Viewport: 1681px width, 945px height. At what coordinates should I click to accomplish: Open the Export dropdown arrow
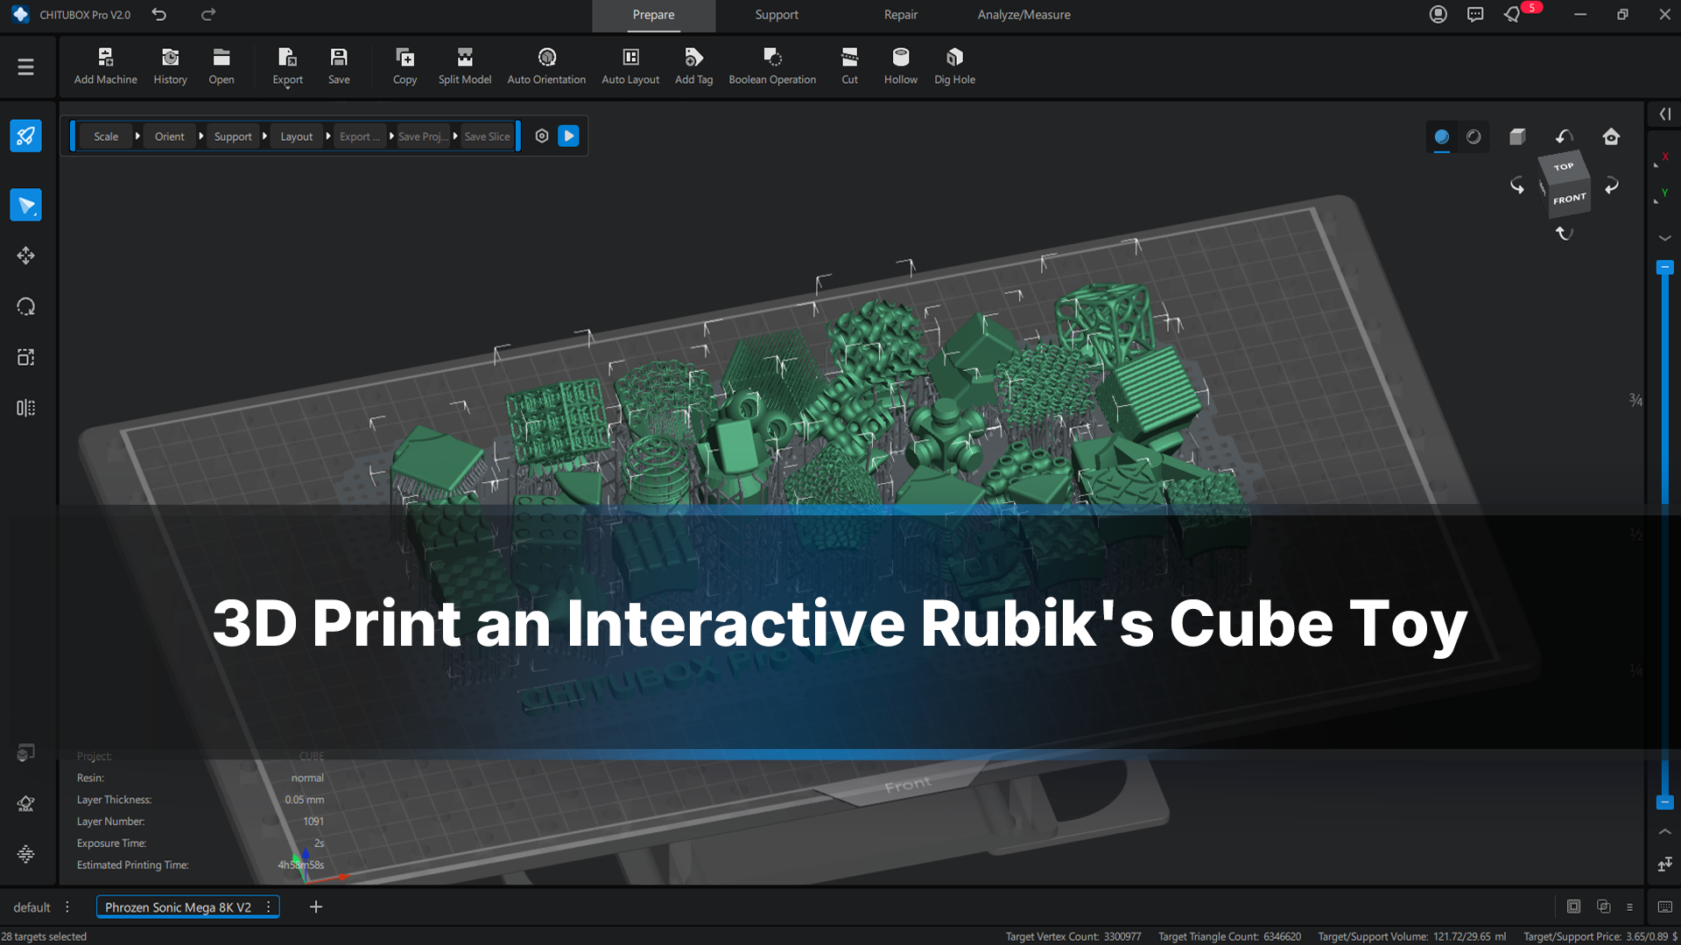(287, 87)
